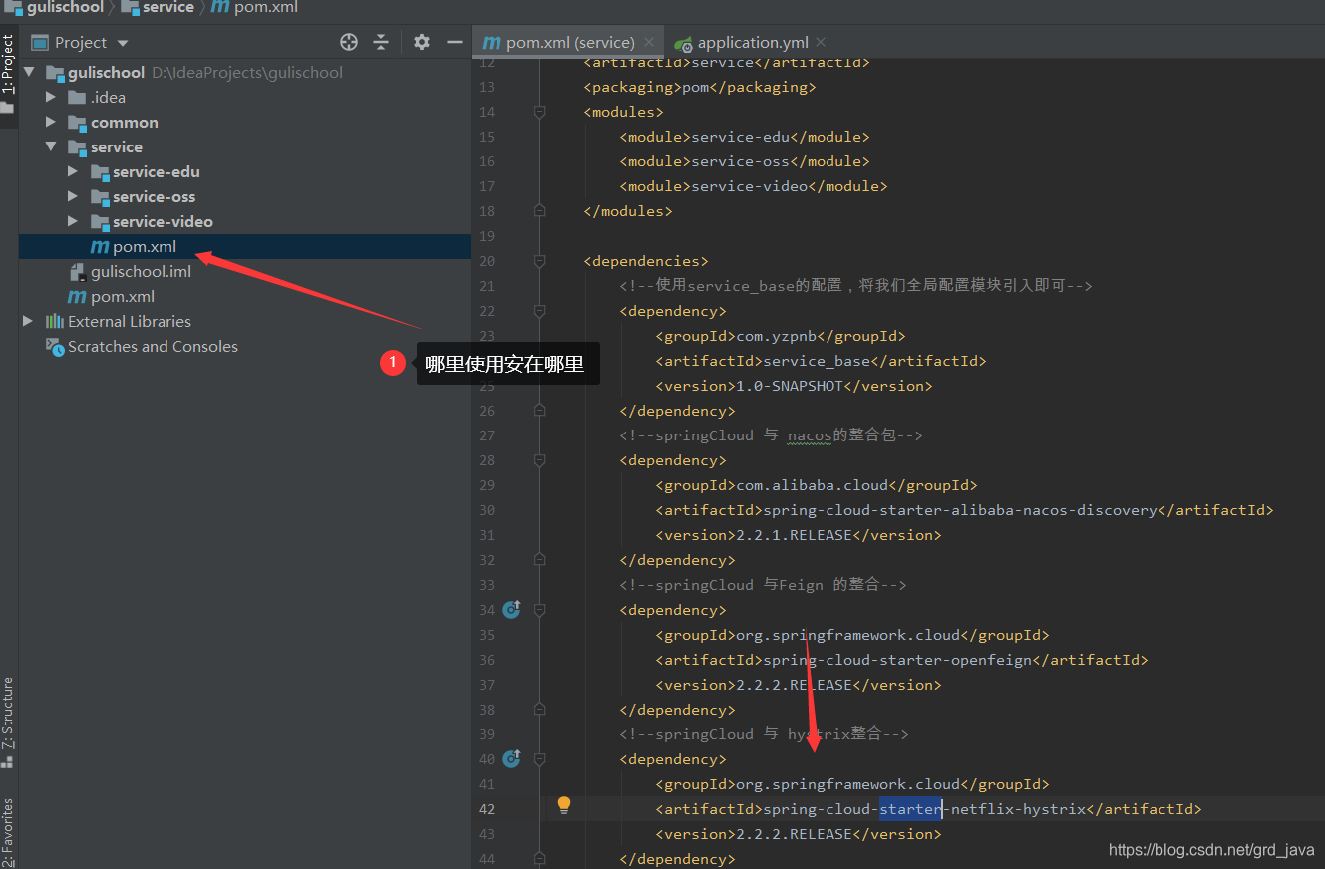Click the spring-cloud-starter-openfeign artifactId text
Screen dimensions: 1325x869
coord(897,660)
